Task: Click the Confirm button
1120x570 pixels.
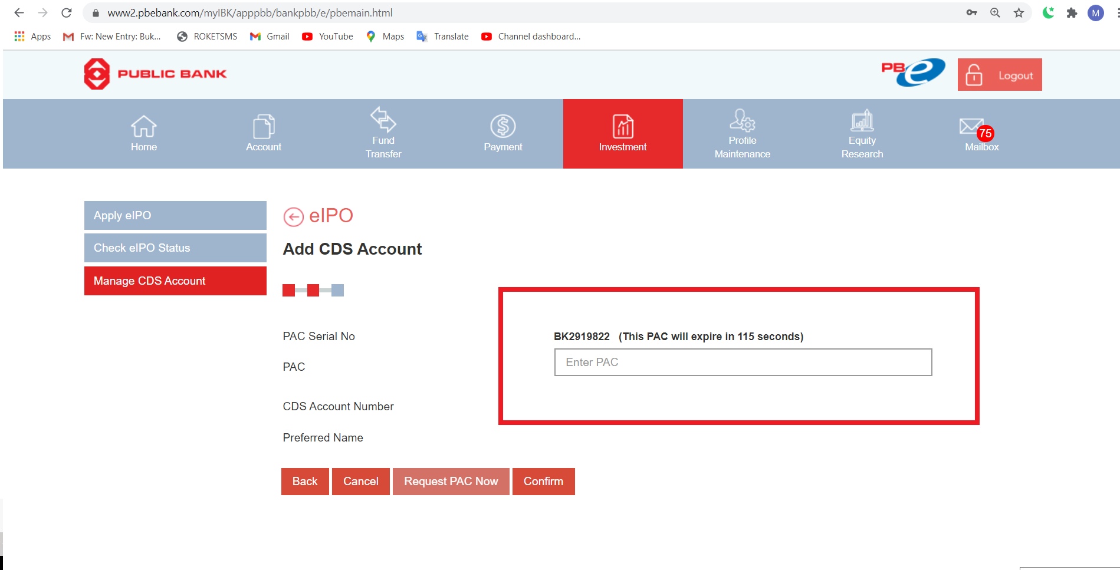Action: [x=543, y=482]
